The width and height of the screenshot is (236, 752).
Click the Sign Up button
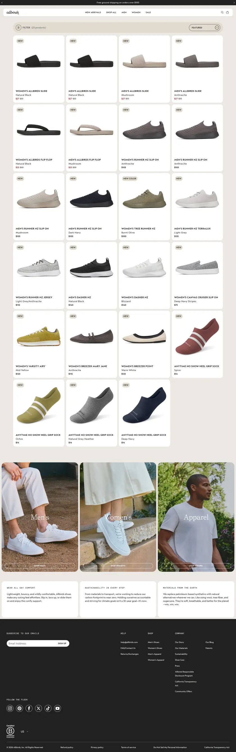click(x=62, y=643)
